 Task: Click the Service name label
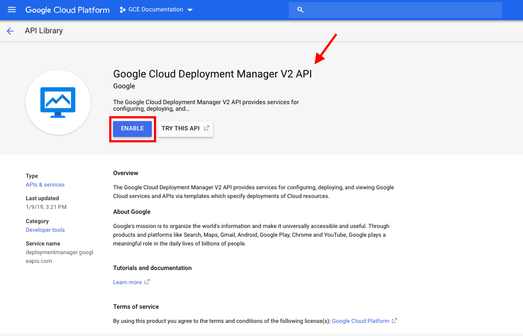(x=43, y=244)
